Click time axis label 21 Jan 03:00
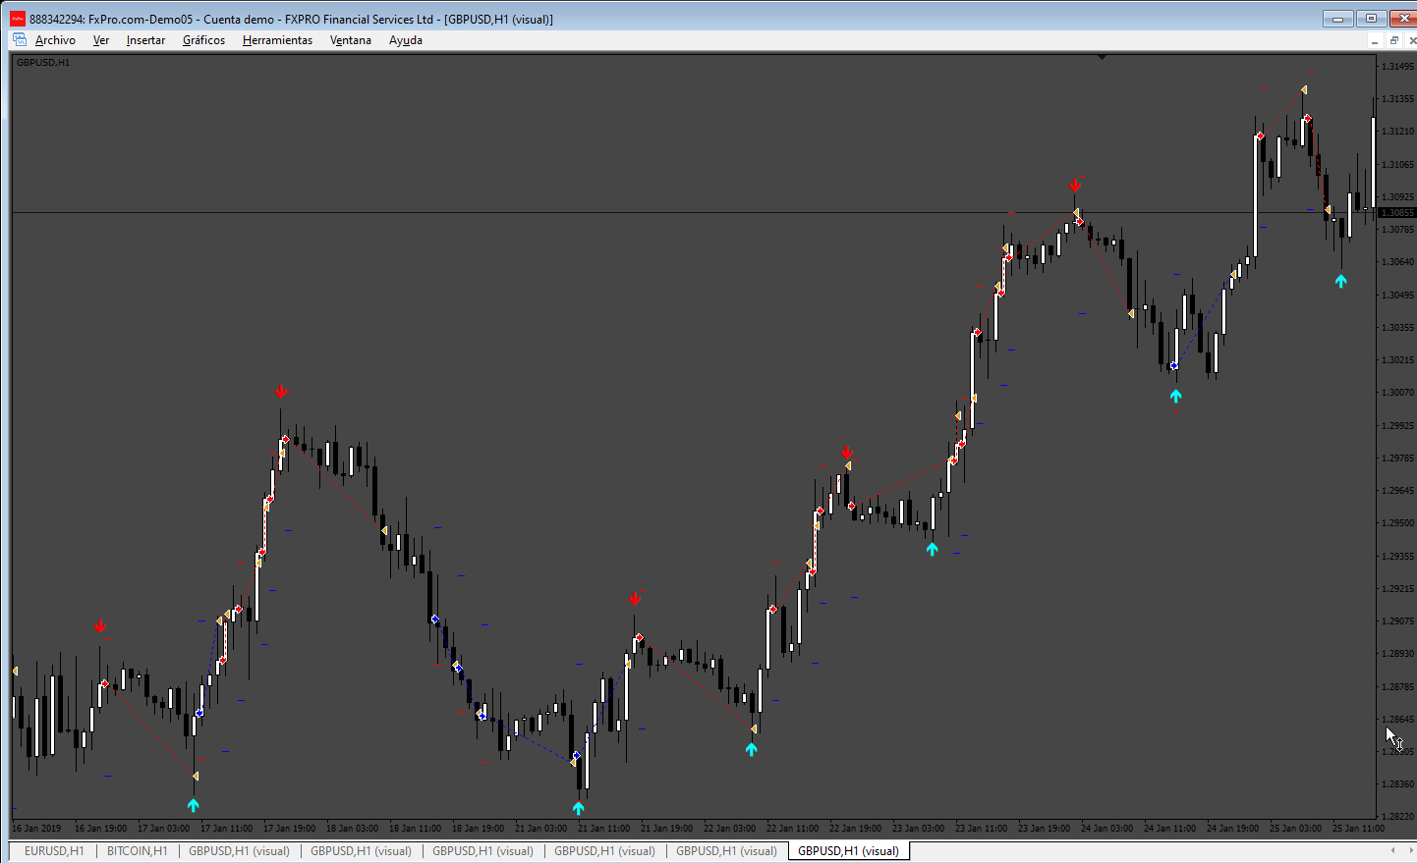 540,829
